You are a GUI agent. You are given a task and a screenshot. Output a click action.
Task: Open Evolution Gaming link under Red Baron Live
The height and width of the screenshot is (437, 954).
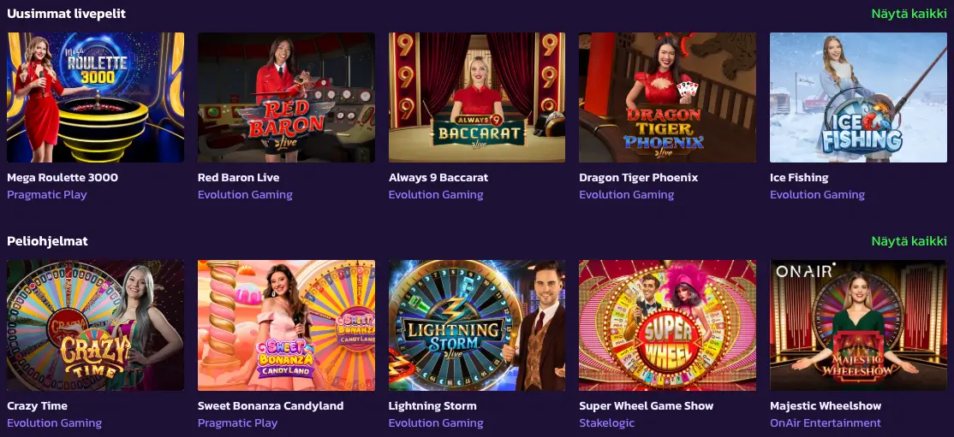coord(245,195)
